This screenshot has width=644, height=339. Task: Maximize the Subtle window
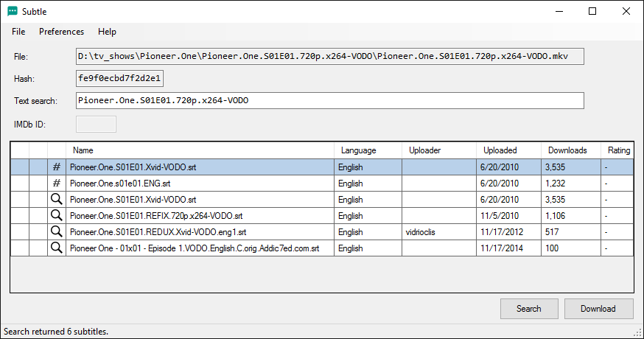(592, 11)
